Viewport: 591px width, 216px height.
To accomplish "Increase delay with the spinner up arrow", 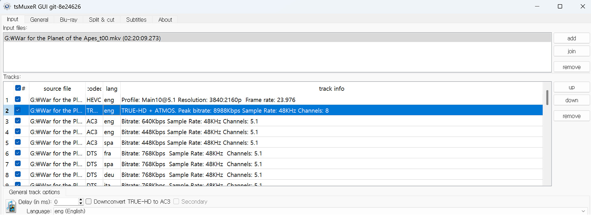I will pyautogui.click(x=81, y=200).
